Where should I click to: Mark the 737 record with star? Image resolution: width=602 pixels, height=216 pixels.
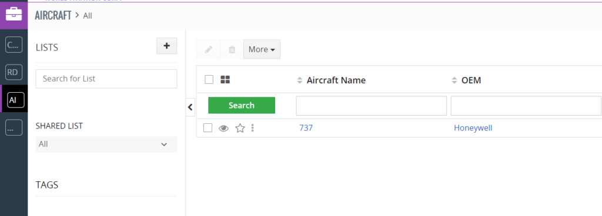(240, 128)
